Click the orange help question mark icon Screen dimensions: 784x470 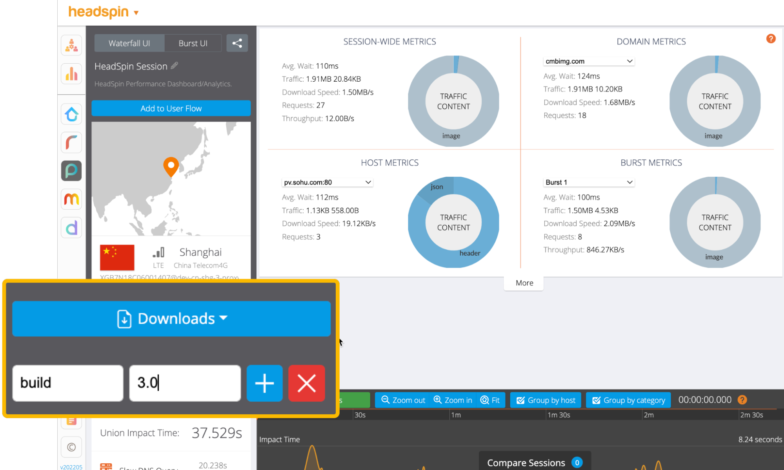pyautogui.click(x=771, y=38)
